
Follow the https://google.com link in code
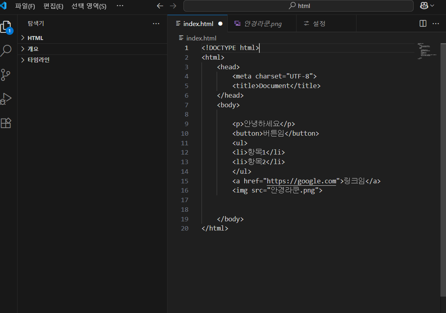[x=301, y=181]
